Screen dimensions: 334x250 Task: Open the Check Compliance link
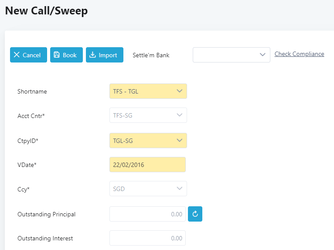(299, 54)
